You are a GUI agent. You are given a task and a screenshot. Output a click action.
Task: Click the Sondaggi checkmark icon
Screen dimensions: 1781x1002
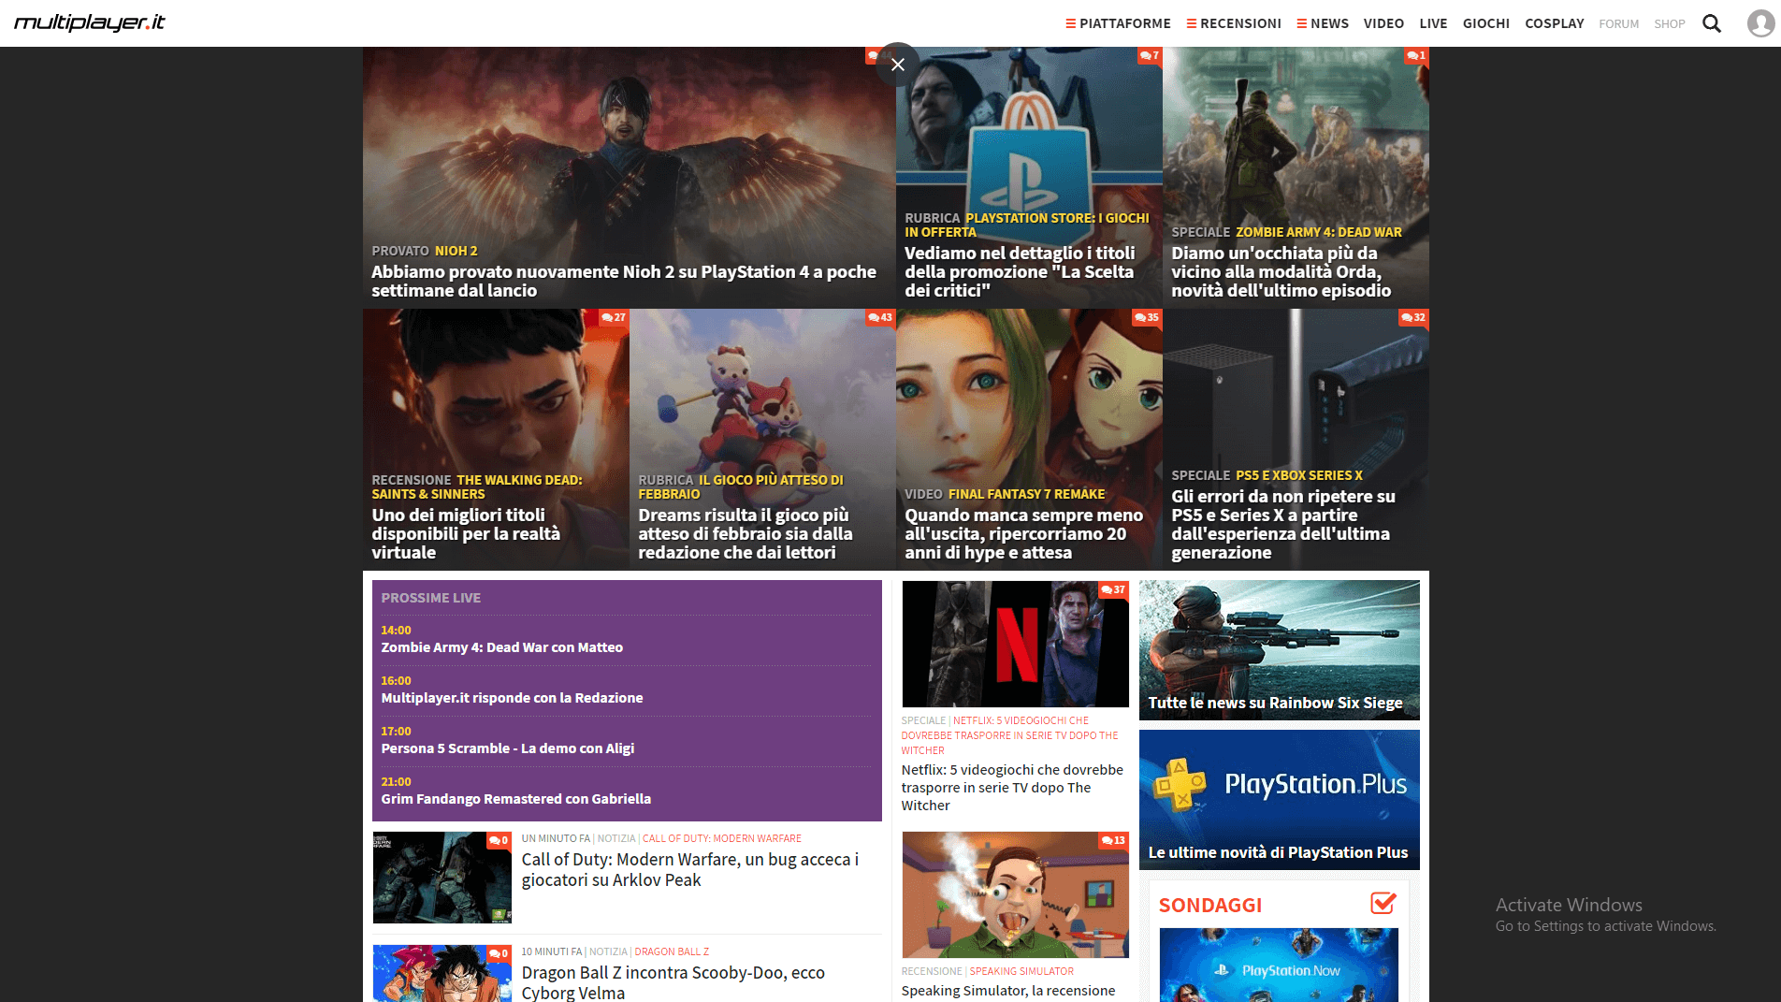tap(1383, 904)
